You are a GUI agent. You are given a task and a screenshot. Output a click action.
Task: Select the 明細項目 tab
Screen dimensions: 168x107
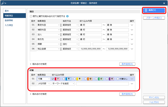coord(14,16)
